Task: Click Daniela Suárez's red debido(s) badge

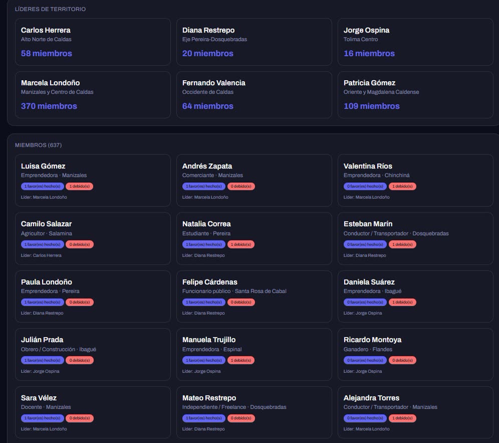Action: [402, 302]
